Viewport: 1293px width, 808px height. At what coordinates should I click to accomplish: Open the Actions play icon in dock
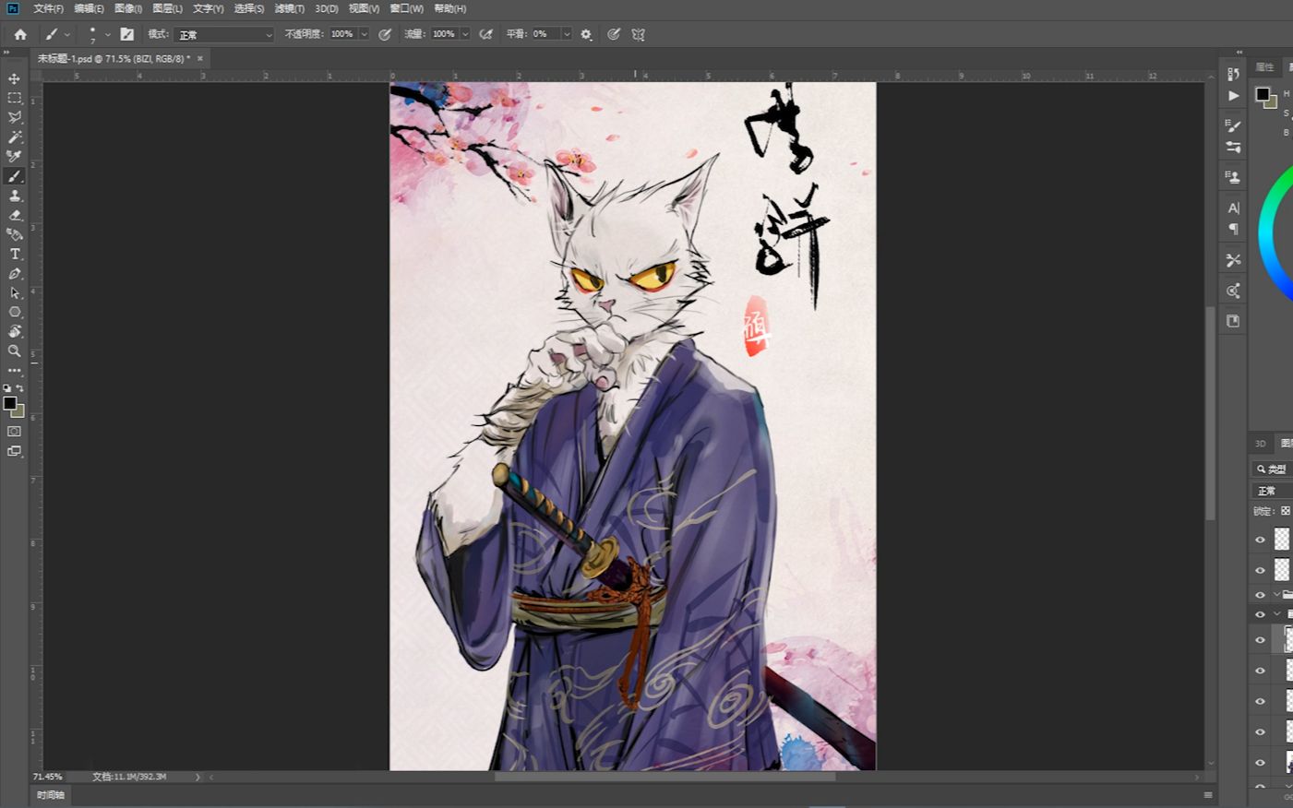tap(1234, 96)
